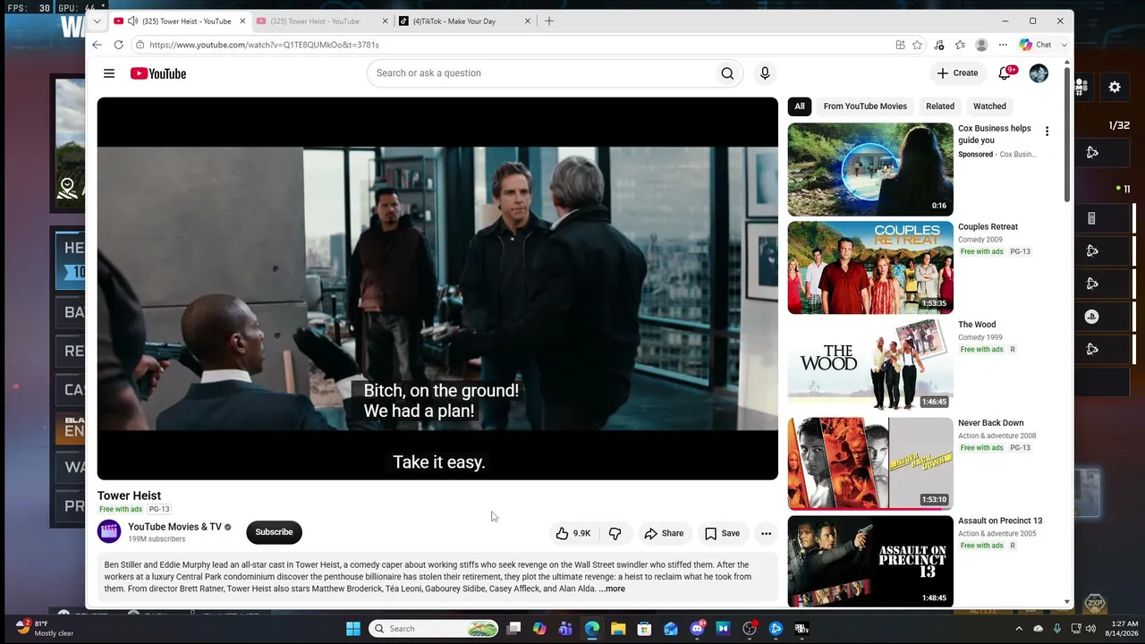Open the Windows Start menu
The image size is (1145, 644).
pyautogui.click(x=353, y=629)
